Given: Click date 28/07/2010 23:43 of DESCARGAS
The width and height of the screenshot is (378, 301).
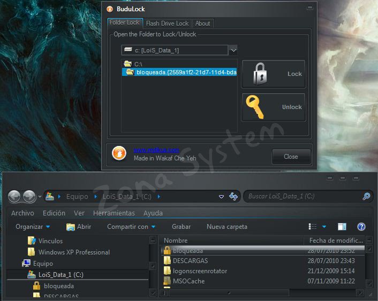Looking at the screenshot, I should click(331, 261).
